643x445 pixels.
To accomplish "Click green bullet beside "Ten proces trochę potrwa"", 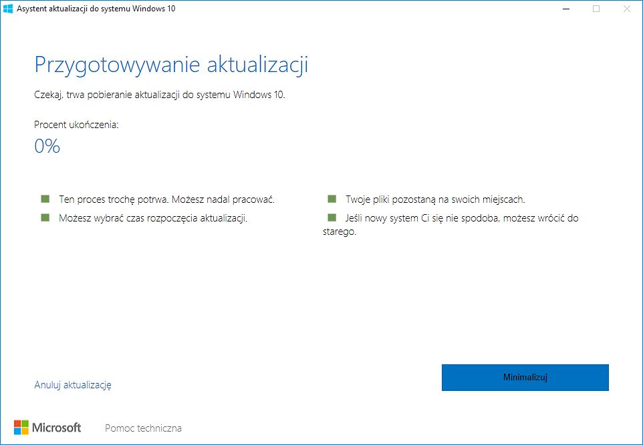I will [x=45, y=199].
